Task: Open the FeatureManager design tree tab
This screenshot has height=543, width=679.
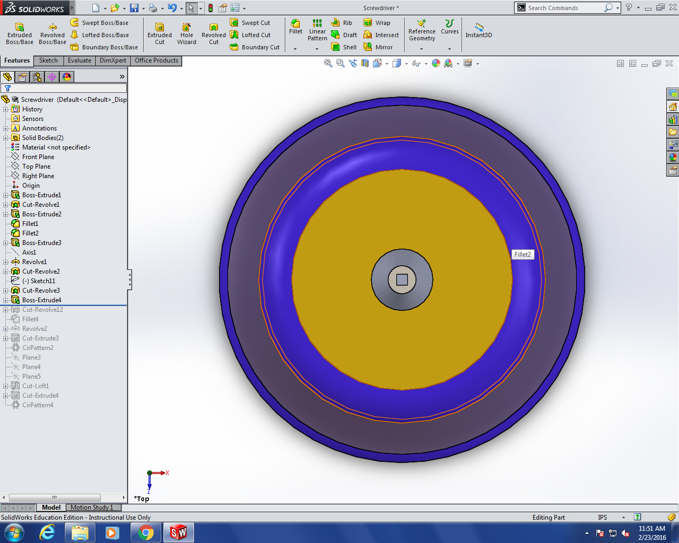Action: (7, 77)
